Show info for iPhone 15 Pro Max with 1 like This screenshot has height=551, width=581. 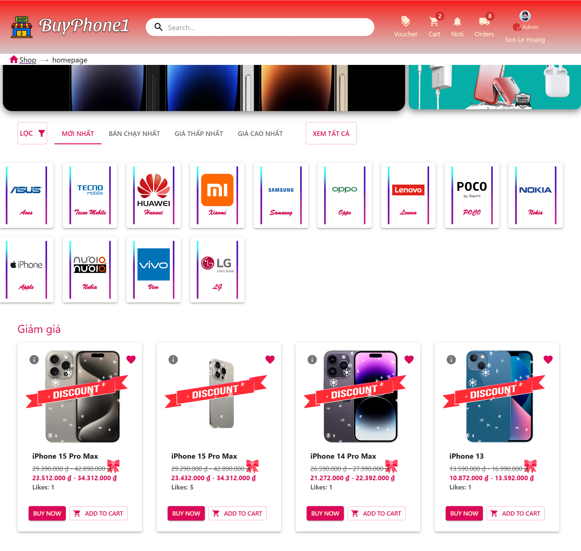point(34,360)
